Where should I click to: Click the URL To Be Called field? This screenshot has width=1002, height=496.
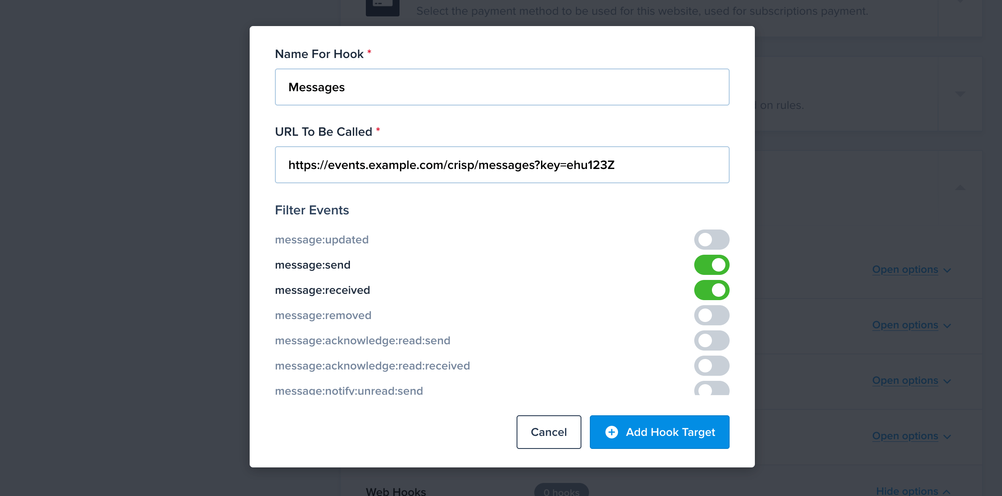click(502, 165)
